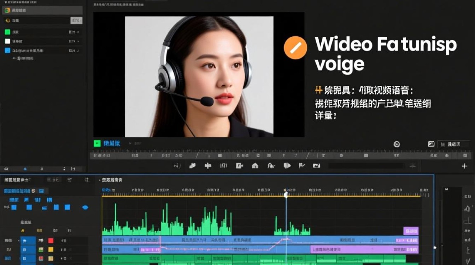The height and width of the screenshot is (265, 475).
Task: Select the highlighted top row in the left panel
Action: coord(42,10)
